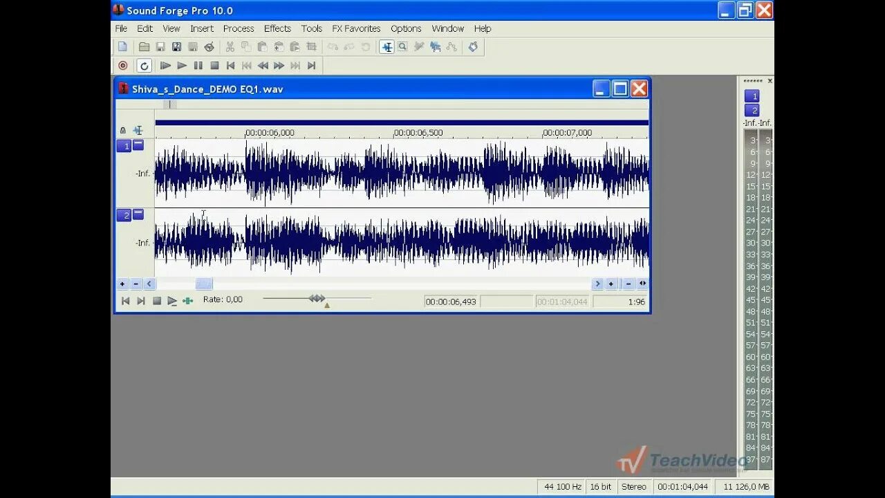The image size is (885, 498).
Task: Click the Plug-In Chainer hand icon
Action: coord(473,47)
